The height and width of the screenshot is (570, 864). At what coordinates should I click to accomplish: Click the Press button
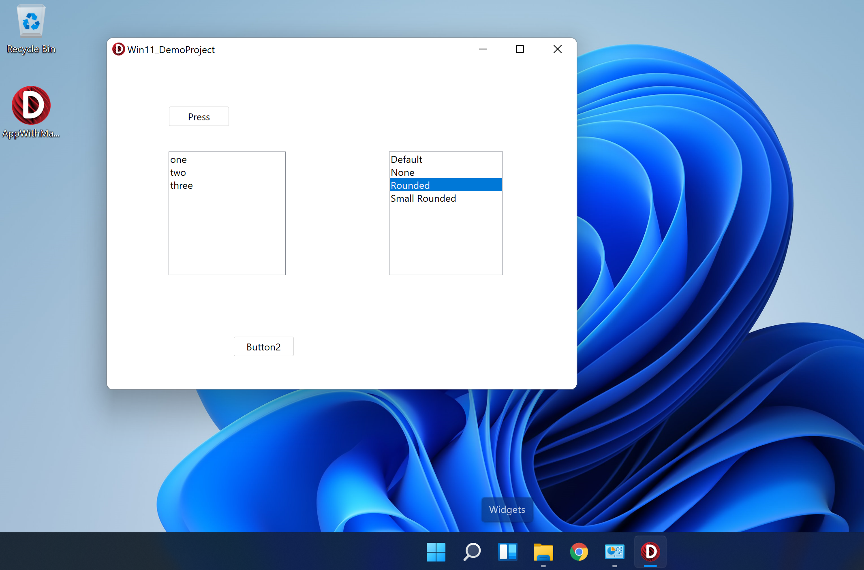point(199,117)
